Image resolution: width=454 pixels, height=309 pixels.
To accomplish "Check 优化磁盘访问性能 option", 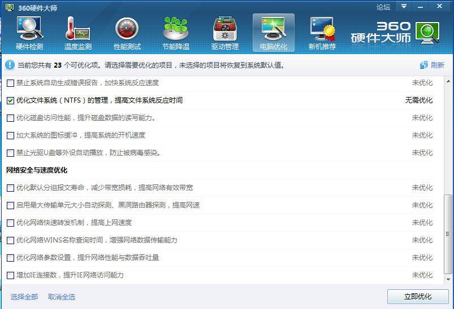I will click(10, 118).
